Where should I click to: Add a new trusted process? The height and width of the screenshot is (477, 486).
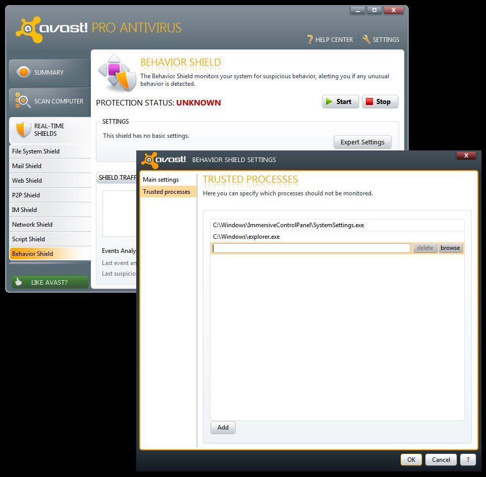point(223,428)
